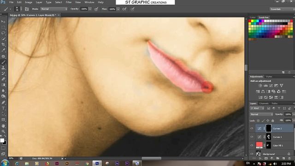Enable the airbrush option next to Flow
The height and width of the screenshot is (166, 295).
pyautogui.click(x=124, y=9)
